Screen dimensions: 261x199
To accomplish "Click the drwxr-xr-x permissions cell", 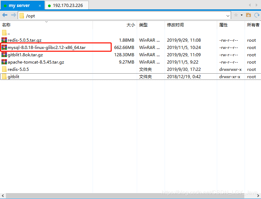I will pos(230,77).
